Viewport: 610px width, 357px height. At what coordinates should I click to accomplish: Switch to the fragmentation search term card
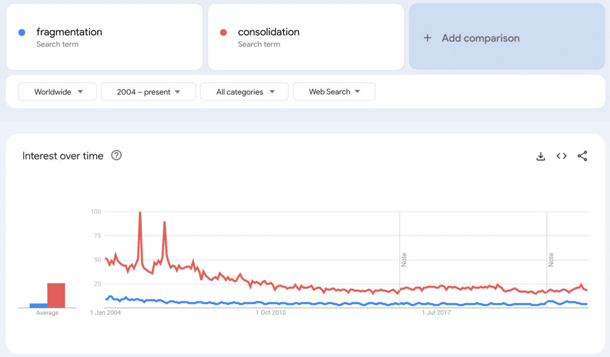[104, 37]
